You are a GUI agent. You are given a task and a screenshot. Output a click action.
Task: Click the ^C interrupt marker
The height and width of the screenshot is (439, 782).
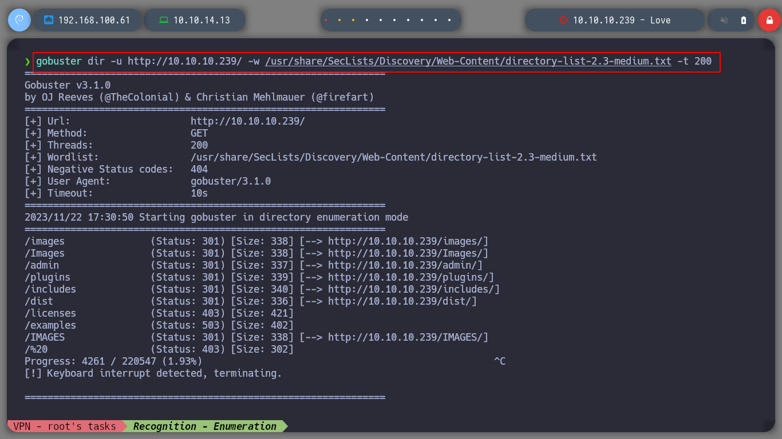point(500,361)
